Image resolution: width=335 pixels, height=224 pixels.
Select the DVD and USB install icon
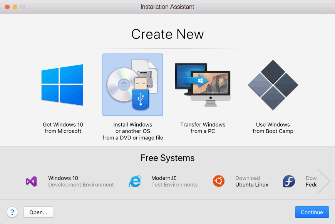(133, 85)
